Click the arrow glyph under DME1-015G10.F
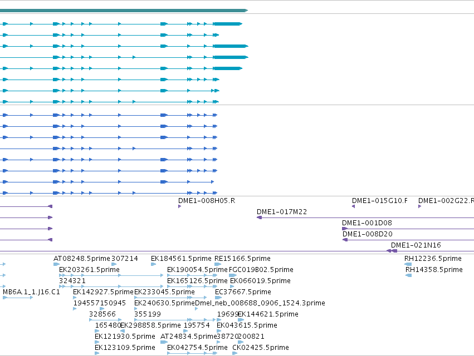Viewport: 474px width, 356px height. tap(353, 206)
